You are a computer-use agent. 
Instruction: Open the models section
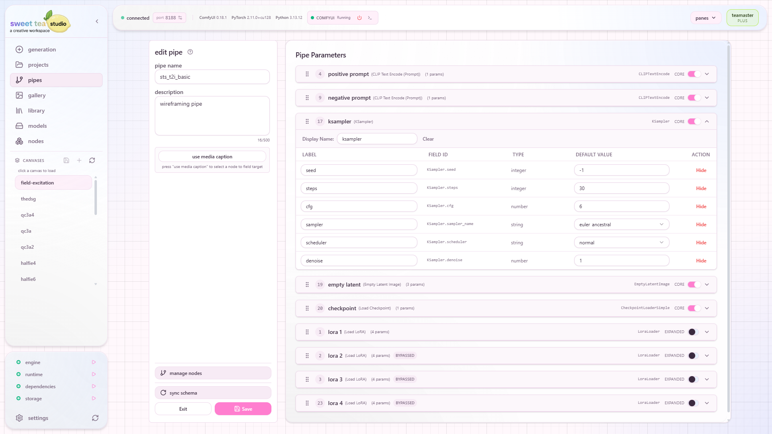37,126
